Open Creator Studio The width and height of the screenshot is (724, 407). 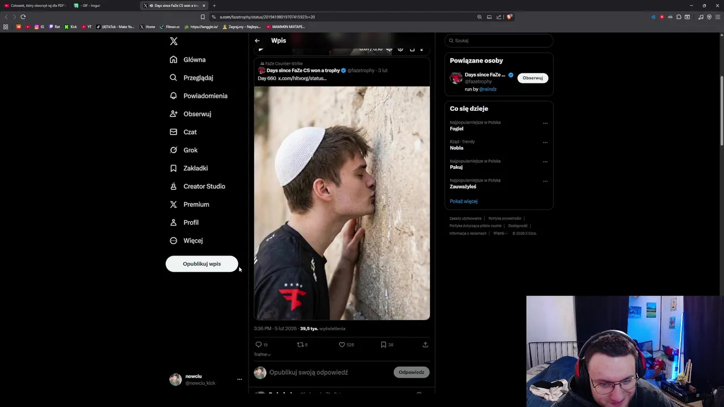pos(197,186)
